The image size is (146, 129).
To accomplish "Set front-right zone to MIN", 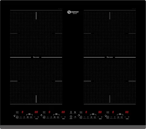I will pyautogui.click(x=118, y=117).
